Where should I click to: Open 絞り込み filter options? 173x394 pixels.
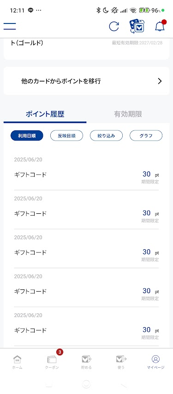tap(107, 135)
